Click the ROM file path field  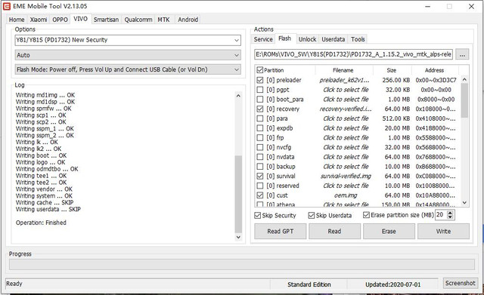click(x=353, y=54)
